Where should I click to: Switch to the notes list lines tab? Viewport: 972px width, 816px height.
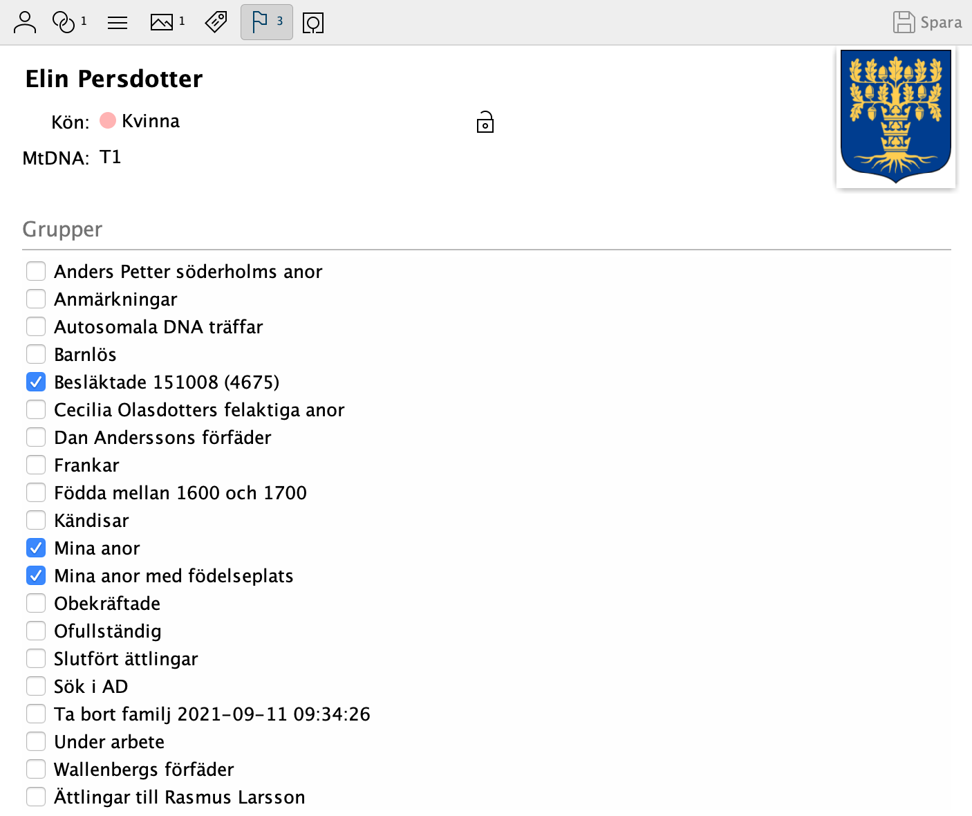118,23
